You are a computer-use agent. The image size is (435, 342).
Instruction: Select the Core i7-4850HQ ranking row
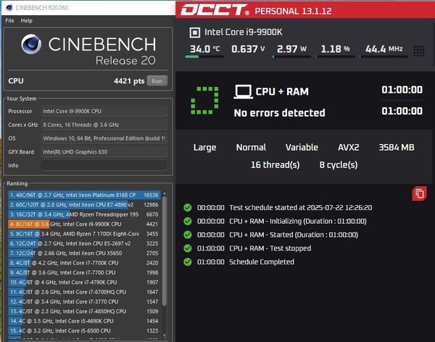click(x=84, y=312)
